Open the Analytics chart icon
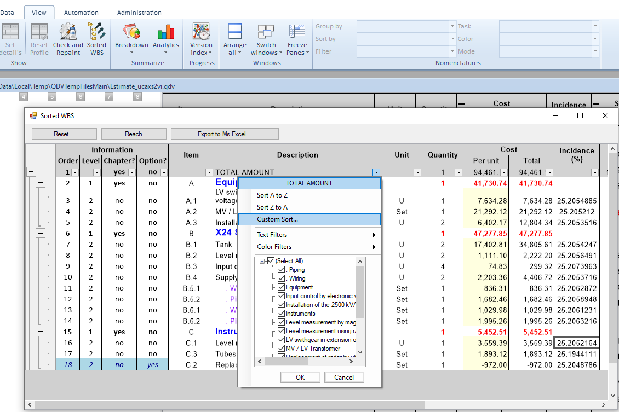Screen dimensions: 619x412 [165, 33]
